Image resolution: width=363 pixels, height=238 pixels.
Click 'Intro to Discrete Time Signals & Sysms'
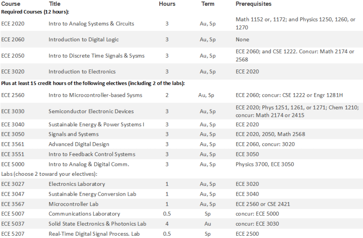[x=97, y=55]
